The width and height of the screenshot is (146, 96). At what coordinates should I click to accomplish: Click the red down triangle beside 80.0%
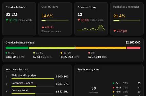click(79, 20)
